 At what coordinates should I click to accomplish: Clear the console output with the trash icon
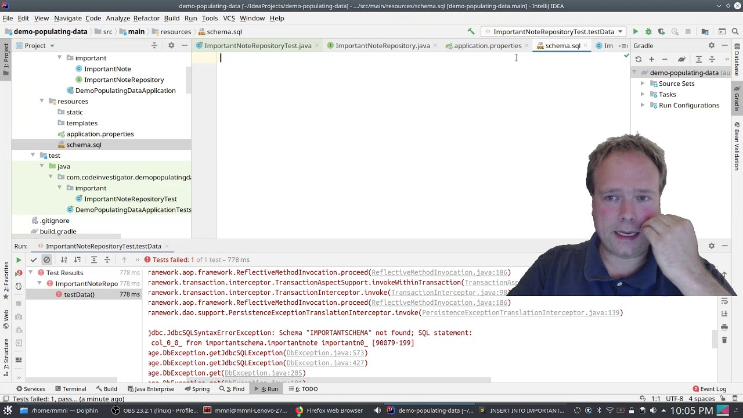click(724, 340)
